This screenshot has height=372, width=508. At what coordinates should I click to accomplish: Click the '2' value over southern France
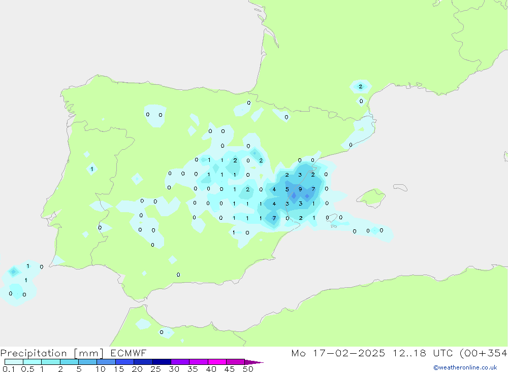[360, 86]
